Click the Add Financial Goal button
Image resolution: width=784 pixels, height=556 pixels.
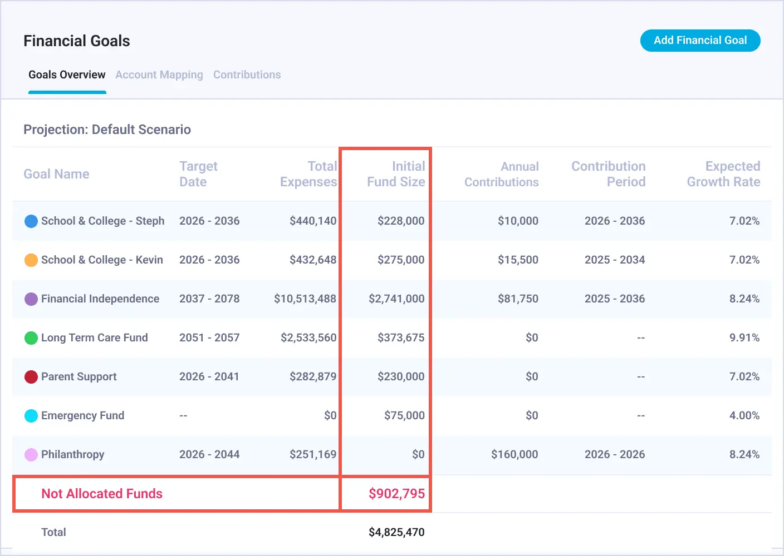coord(700,41)
